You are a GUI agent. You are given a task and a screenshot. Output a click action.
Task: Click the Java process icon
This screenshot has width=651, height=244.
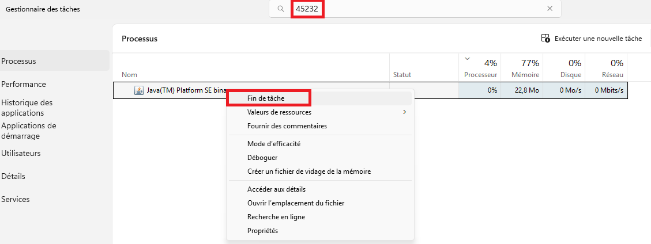coord(138,90)
